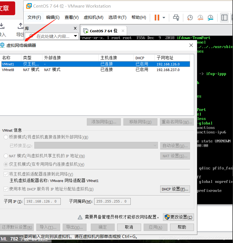Click the 更改设置(C) shield button
The image size is (233, 243).
pyautogui.click(x=178, y=217)
